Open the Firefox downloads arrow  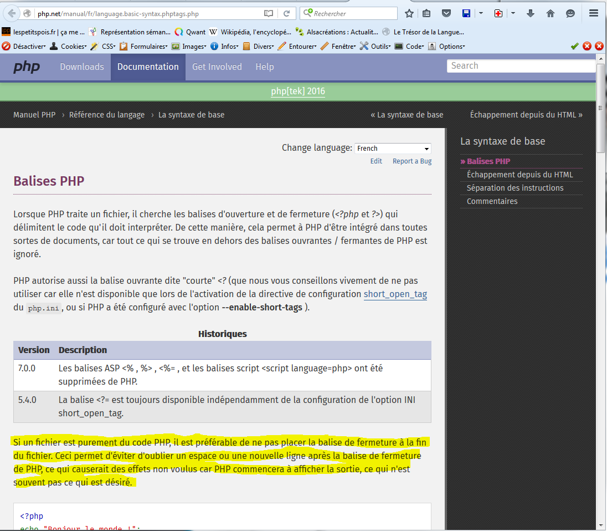pyautogui.click(x=531, y=13)
